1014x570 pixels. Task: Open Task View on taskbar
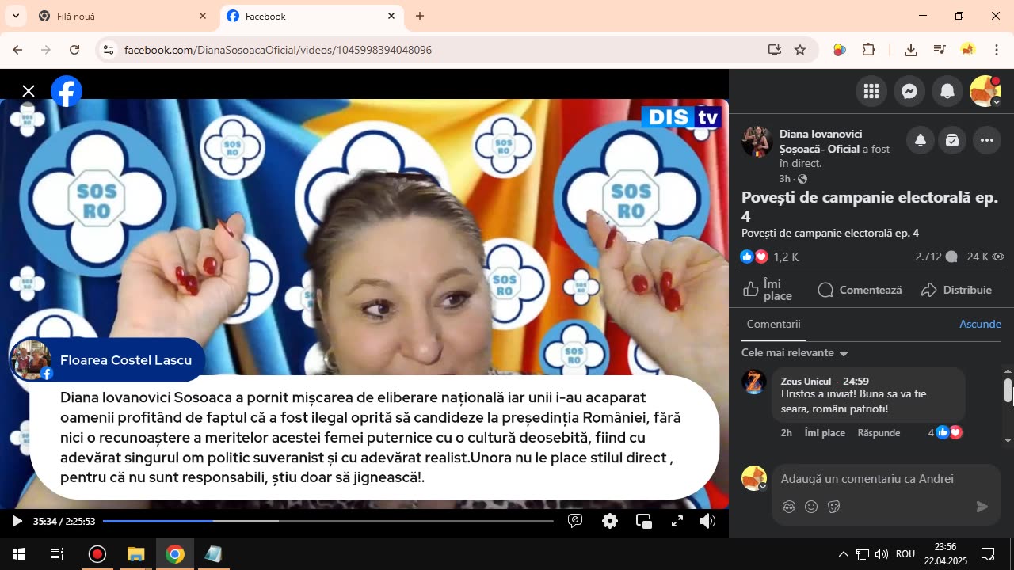[x=57, y=554]
